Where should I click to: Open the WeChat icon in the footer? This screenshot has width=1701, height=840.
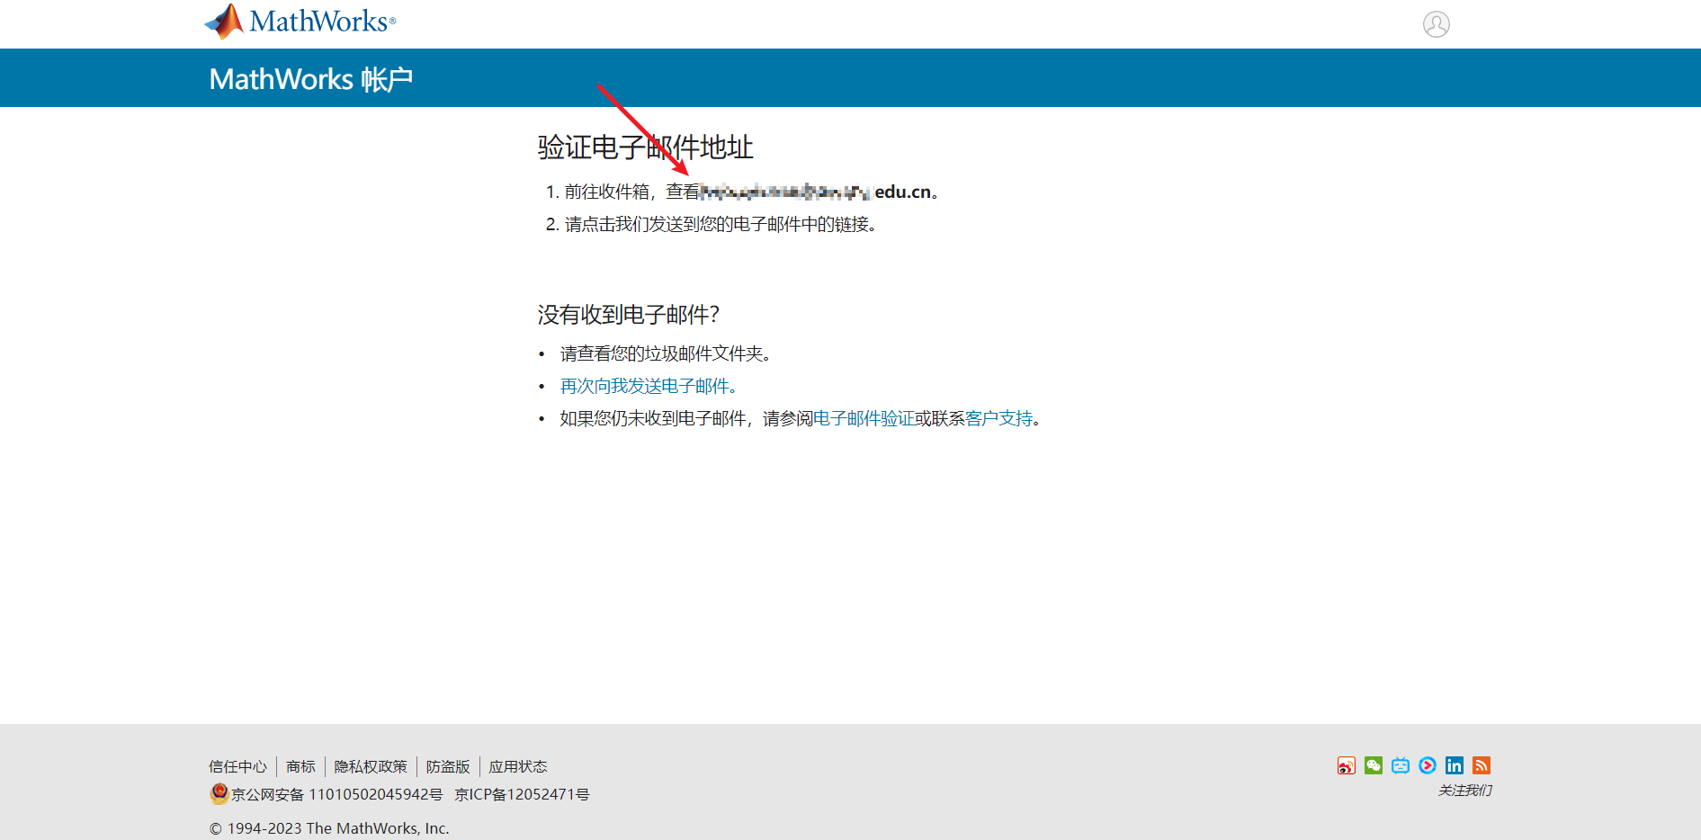[1373, 765]
